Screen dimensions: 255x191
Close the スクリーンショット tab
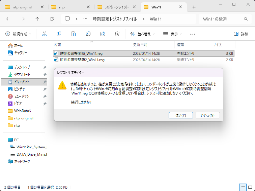[134, 7]
